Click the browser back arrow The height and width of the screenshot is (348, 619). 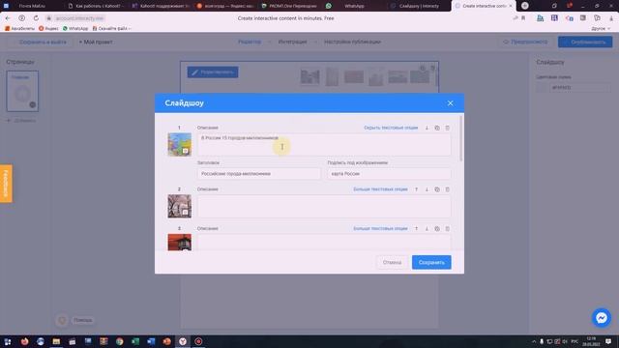[x=8, y=18]
